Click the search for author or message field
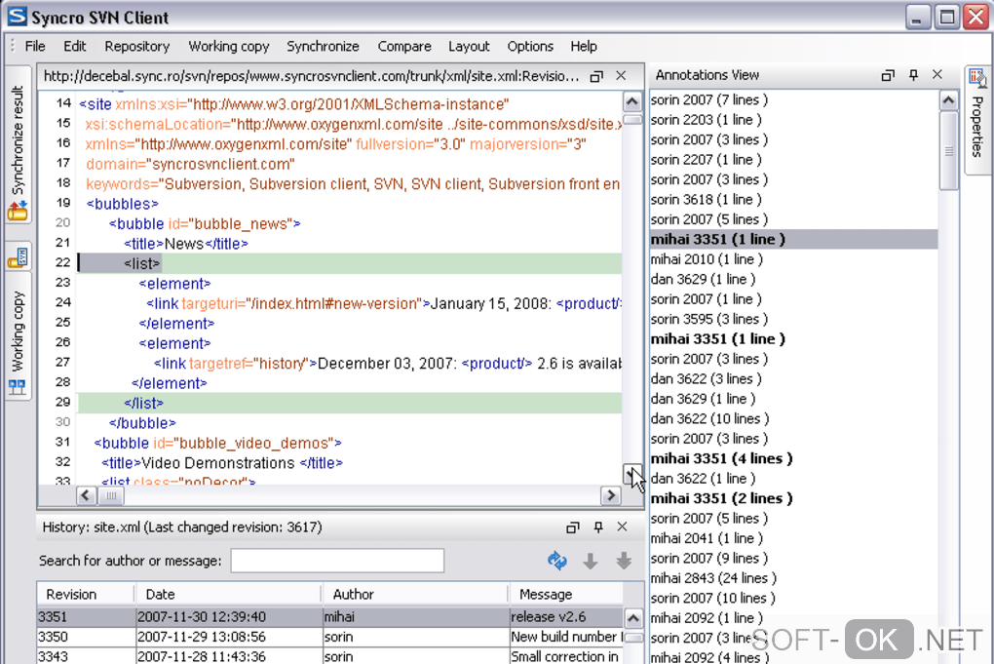 click(x=337, y=561)
